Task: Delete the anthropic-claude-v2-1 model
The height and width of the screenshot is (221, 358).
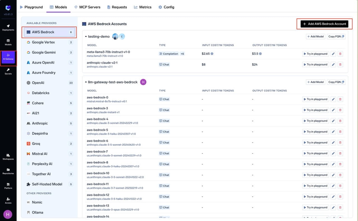Action: pos(340,64)
